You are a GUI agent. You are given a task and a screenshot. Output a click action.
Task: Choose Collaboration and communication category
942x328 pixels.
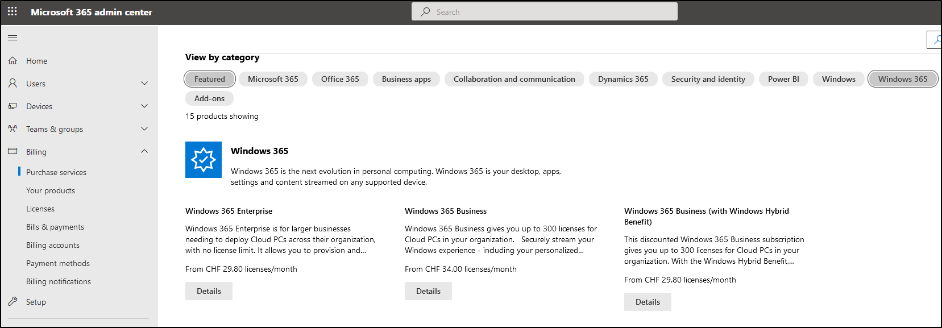coord(514,79)
